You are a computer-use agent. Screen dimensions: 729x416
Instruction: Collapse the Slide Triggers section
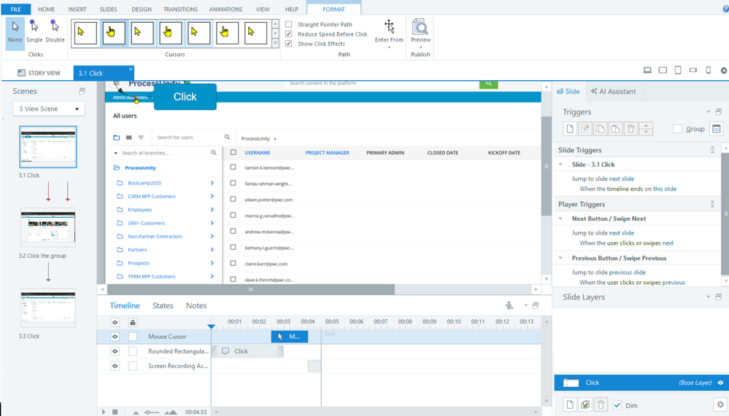click(712, 150)
